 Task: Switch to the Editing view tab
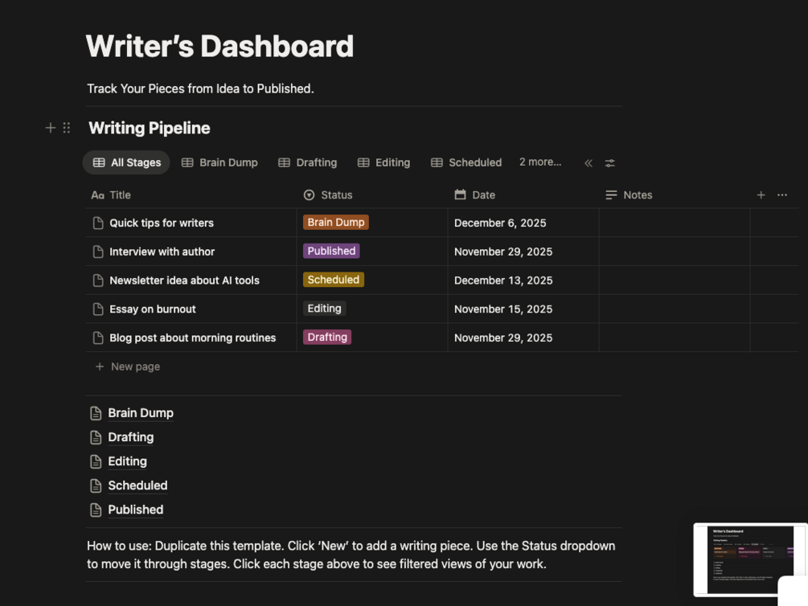384,163
